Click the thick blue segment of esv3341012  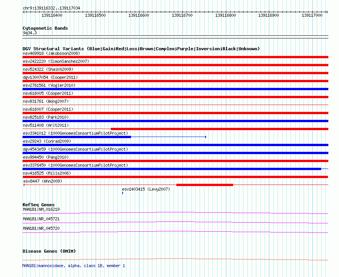[77, 137]
